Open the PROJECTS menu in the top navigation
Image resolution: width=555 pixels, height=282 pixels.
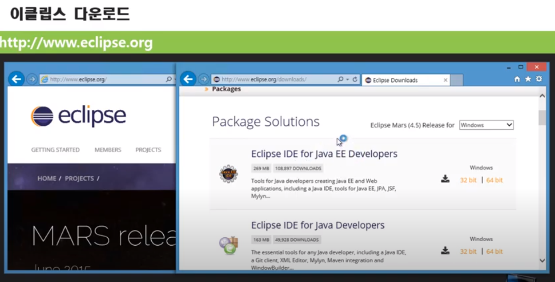[x=148, y=150]
